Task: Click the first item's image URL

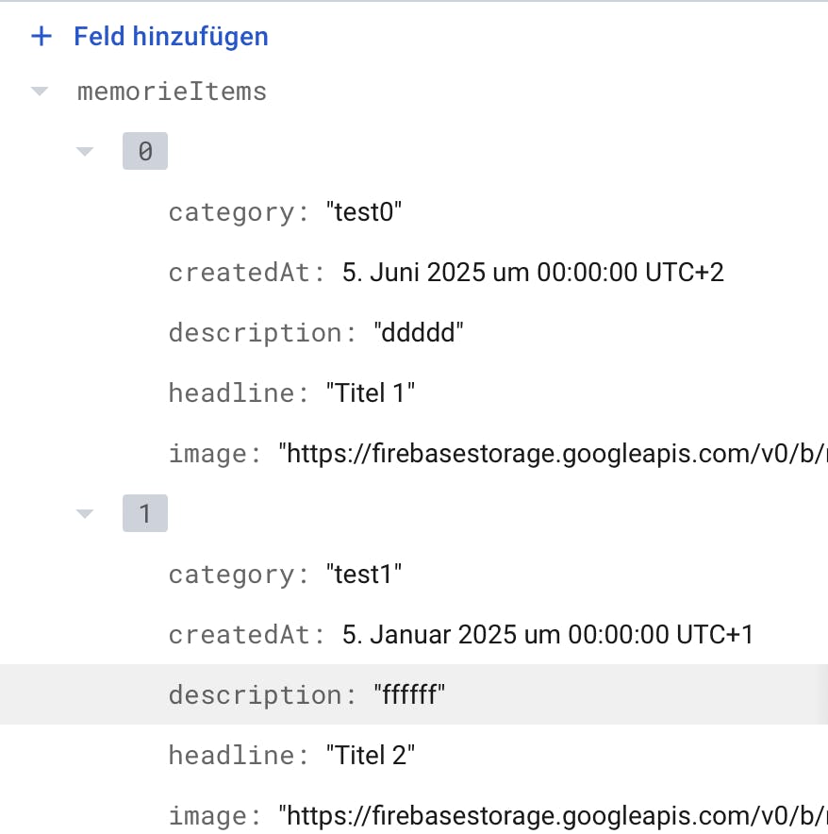Action: (552, 454)
